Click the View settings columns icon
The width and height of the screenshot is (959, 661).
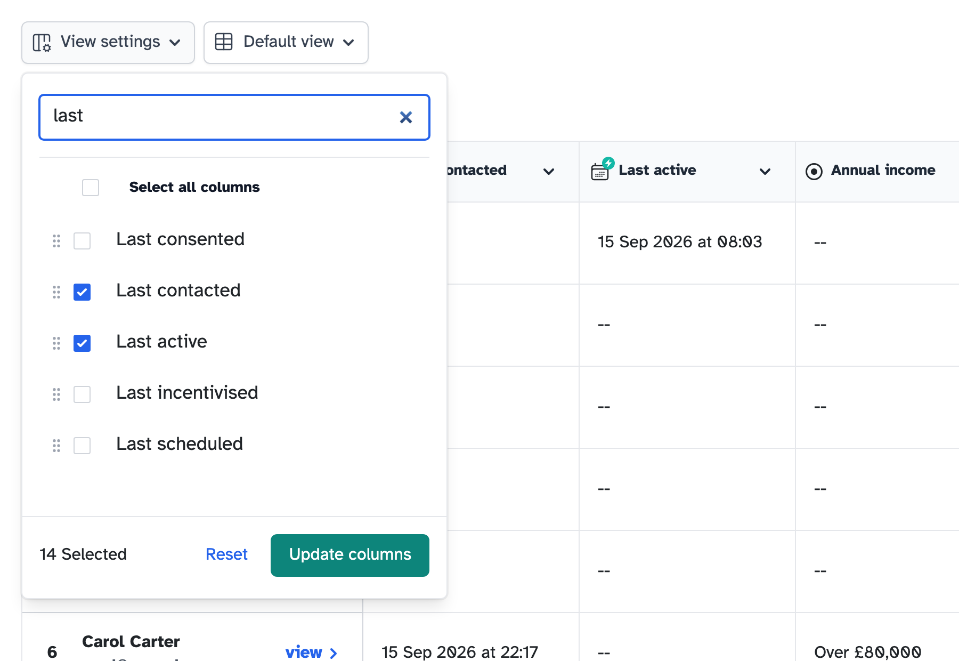coord(42,42)
